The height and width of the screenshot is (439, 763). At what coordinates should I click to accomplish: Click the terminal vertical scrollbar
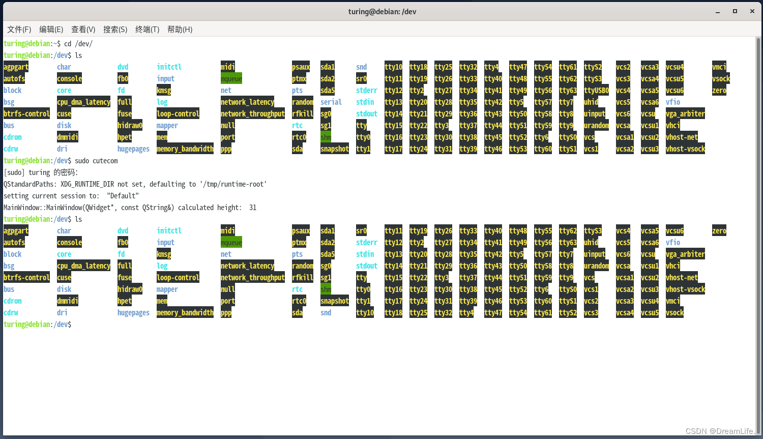758,236
